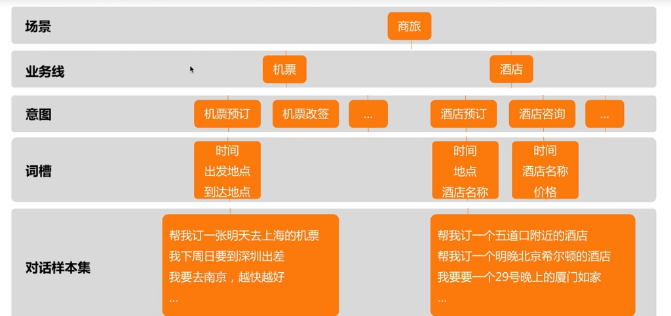
Task: Click the 商旅 scene box
Action: tap(409, 26)
